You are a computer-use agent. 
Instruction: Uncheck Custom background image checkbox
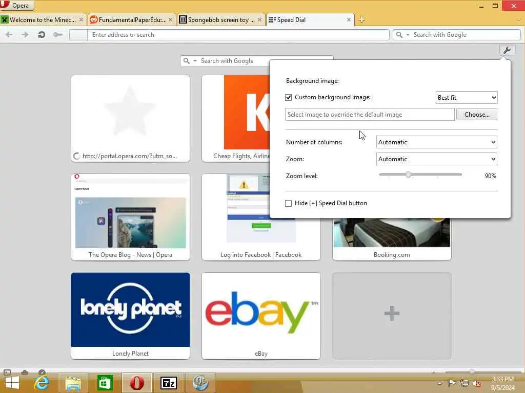pos(288,97)
